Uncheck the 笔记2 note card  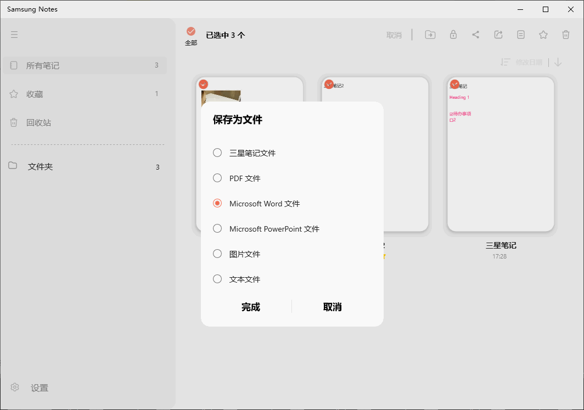pos(329,84)
